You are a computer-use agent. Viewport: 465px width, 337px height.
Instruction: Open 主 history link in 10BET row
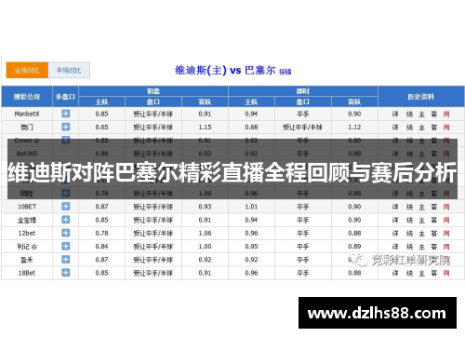click(x=422, y=207)
